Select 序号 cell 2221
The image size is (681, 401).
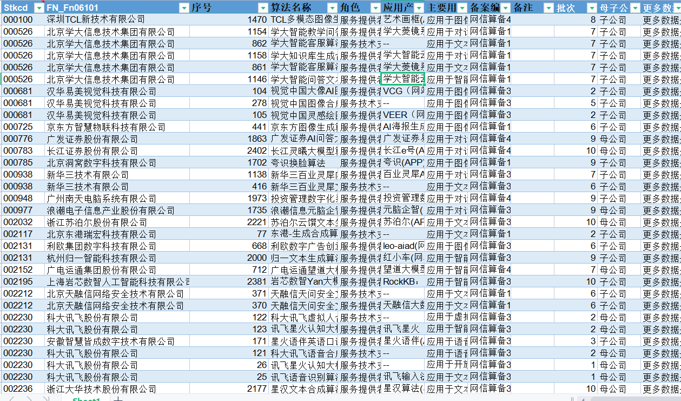(x=229, y=222)
